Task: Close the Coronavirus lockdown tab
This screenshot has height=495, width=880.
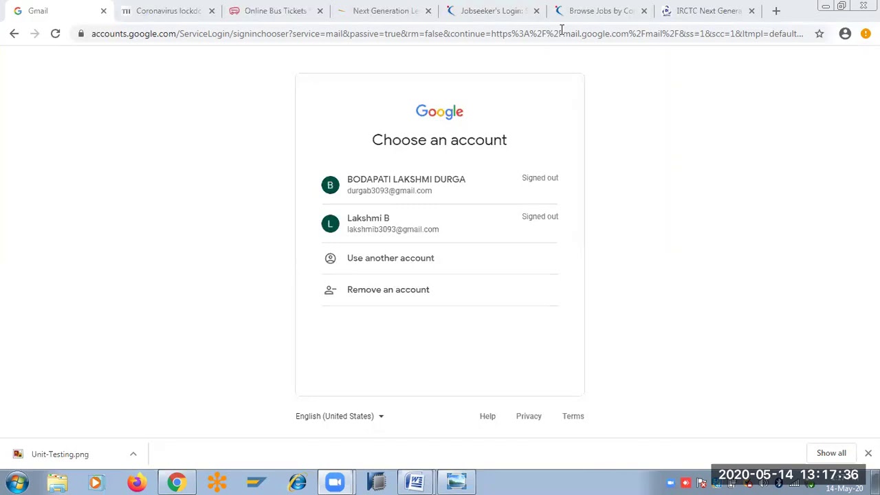Action: 212,11
